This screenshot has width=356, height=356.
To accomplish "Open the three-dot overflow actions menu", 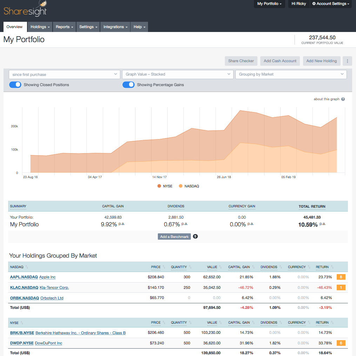I will pos(347,61).
